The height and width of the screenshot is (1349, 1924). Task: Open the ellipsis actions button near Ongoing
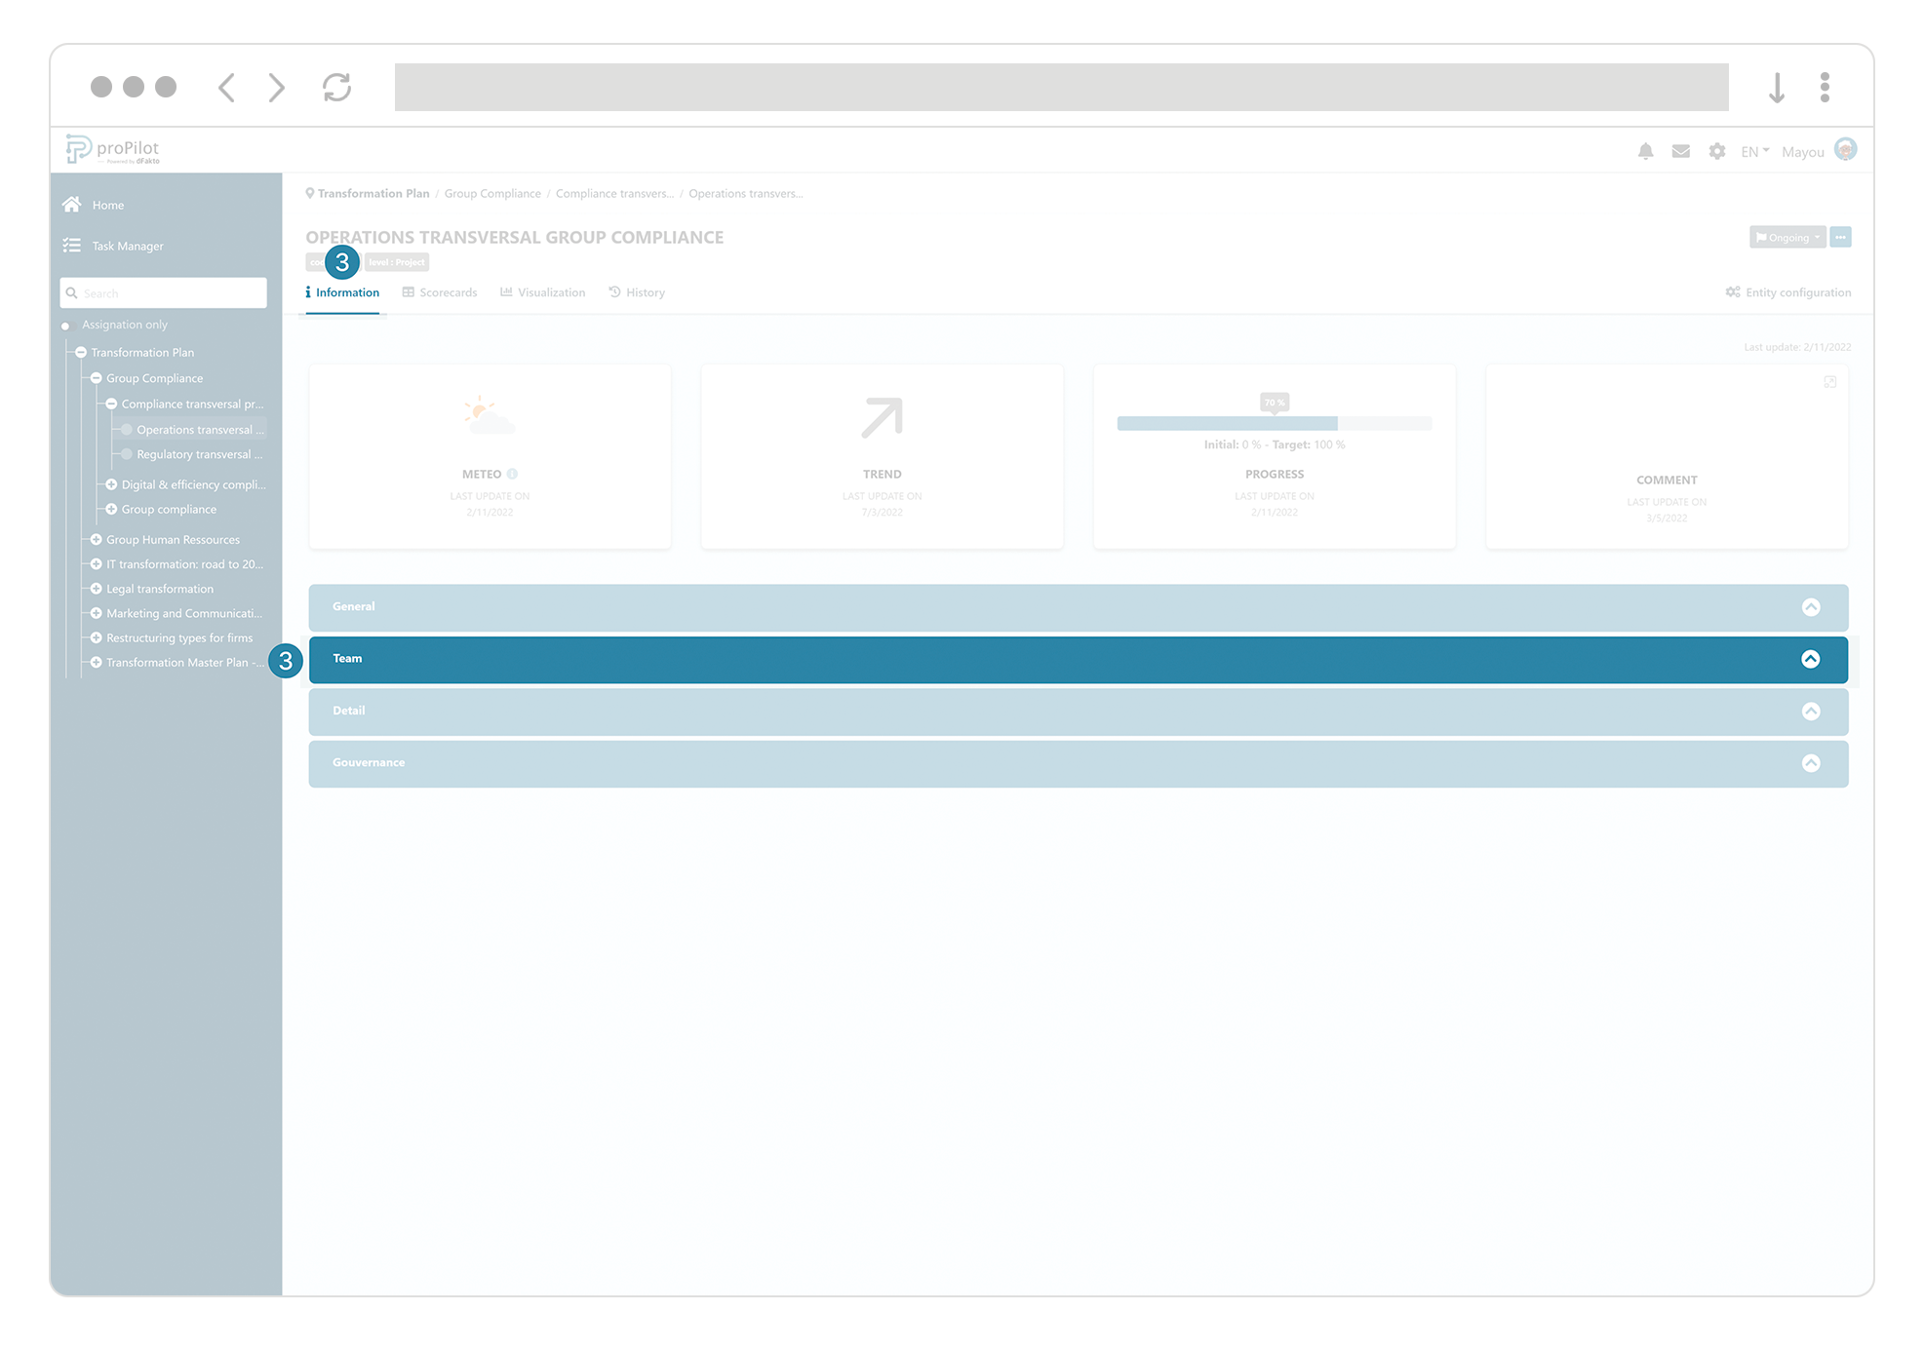[x=1841, y=237]
